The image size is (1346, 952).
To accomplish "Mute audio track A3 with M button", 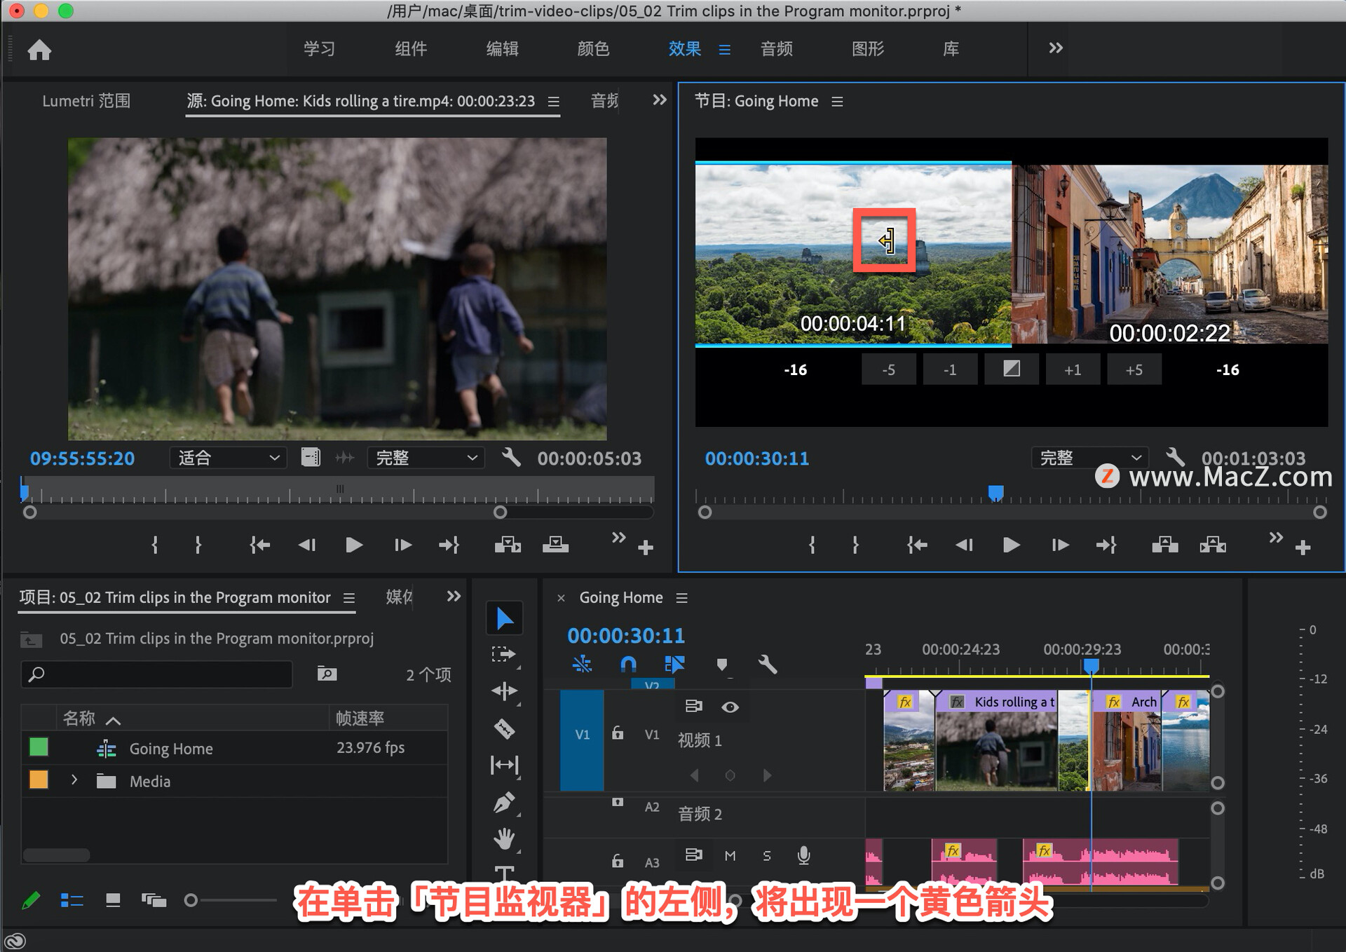I will pos(730,855).
